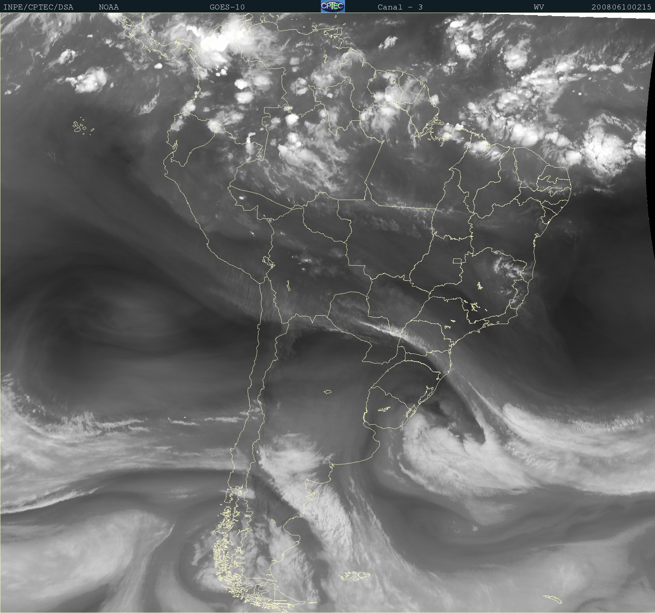The width and height of the screenshot is (655, 613).
Task: Click the CPTEC logo in header
Action: coord(333,6)
